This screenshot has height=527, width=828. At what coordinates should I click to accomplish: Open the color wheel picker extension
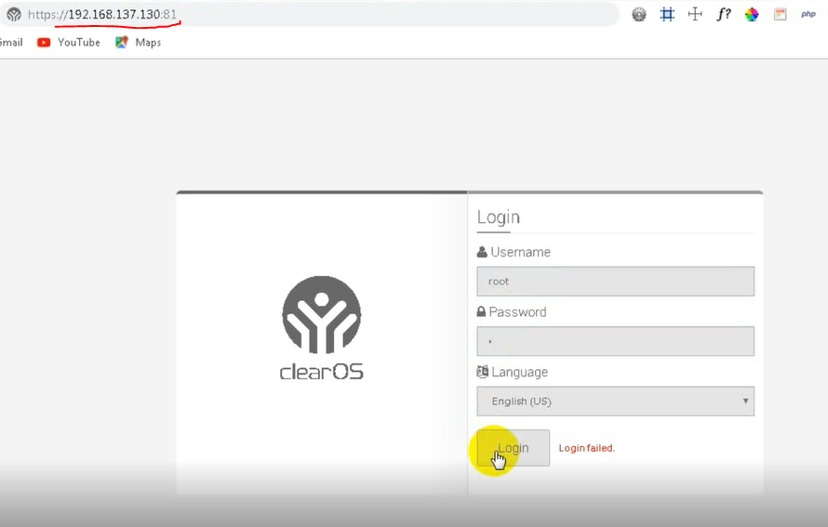point(752,14)
